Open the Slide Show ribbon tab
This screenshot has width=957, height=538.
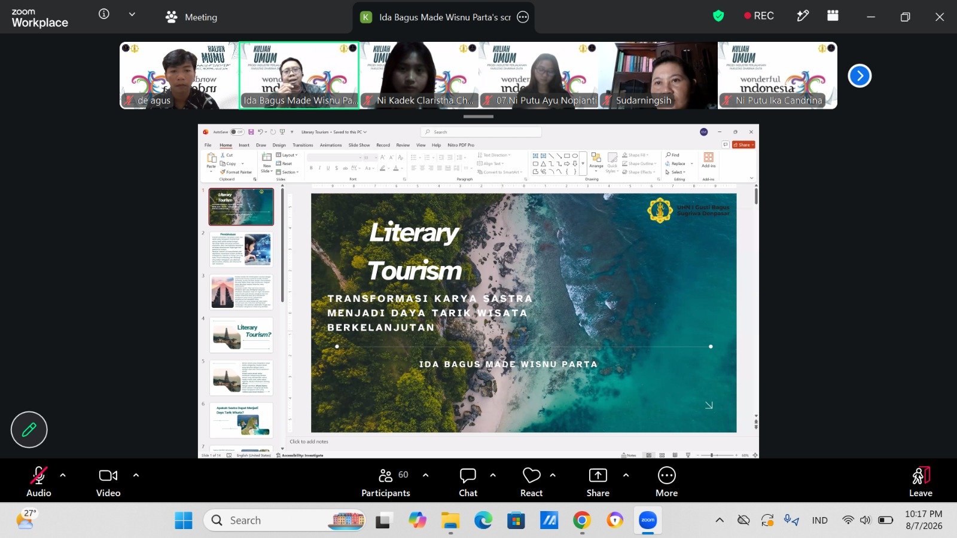coord(359,145)
